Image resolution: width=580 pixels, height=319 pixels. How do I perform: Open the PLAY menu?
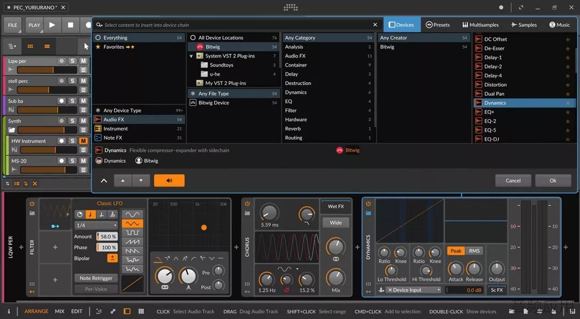[34, 25]
